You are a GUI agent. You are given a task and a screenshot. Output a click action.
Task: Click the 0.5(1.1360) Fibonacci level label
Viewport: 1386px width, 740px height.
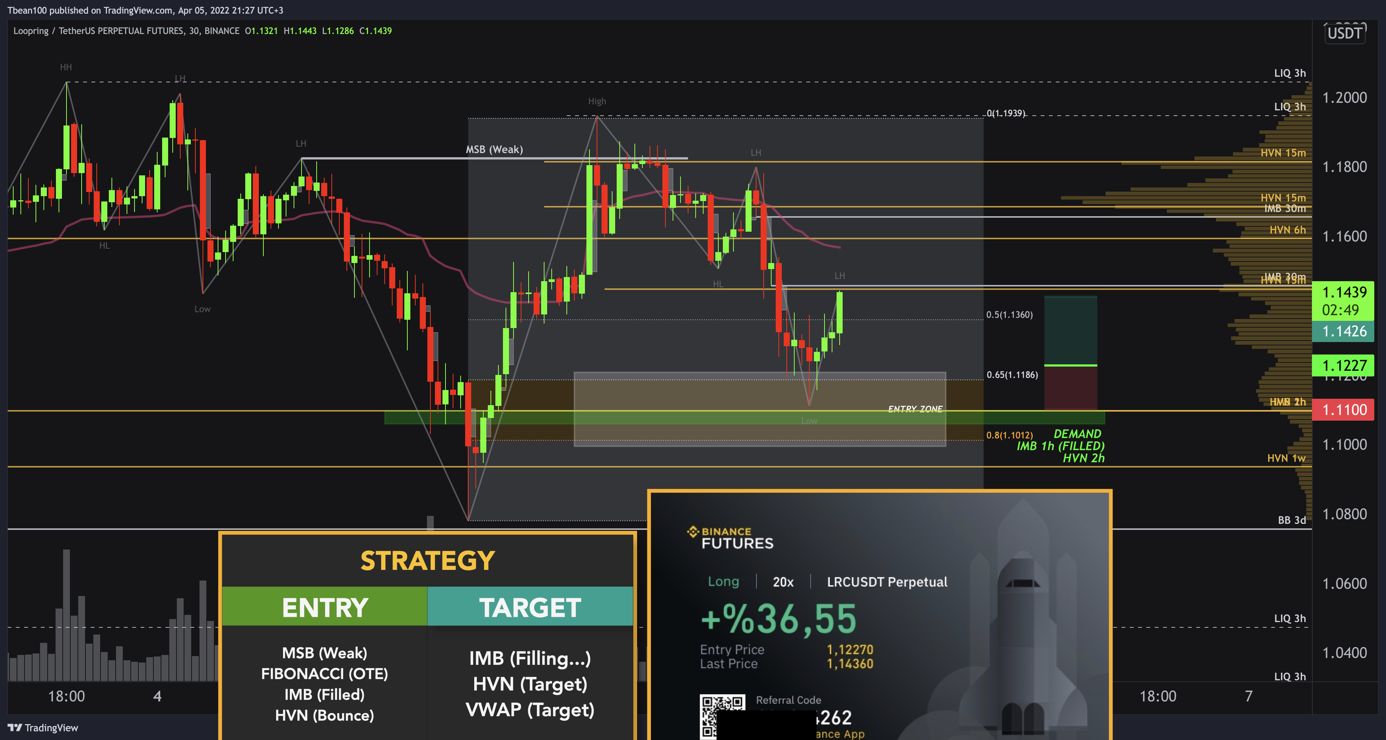click(1009, 315)
